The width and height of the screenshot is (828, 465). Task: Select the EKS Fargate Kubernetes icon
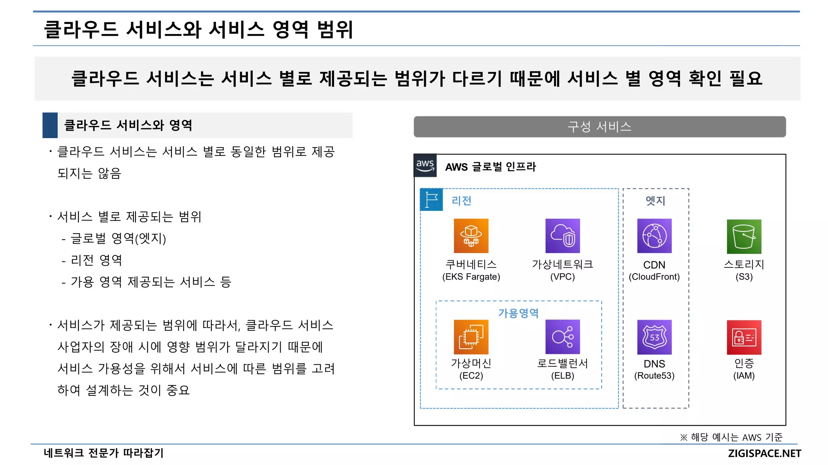[471, 236]
